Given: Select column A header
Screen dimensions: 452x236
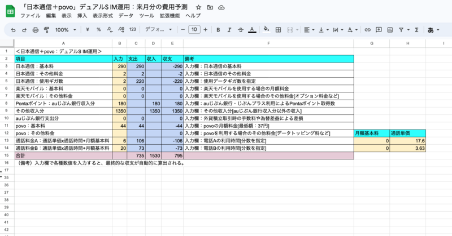Looking at the screenshot, I should click(x=63, y=43).
